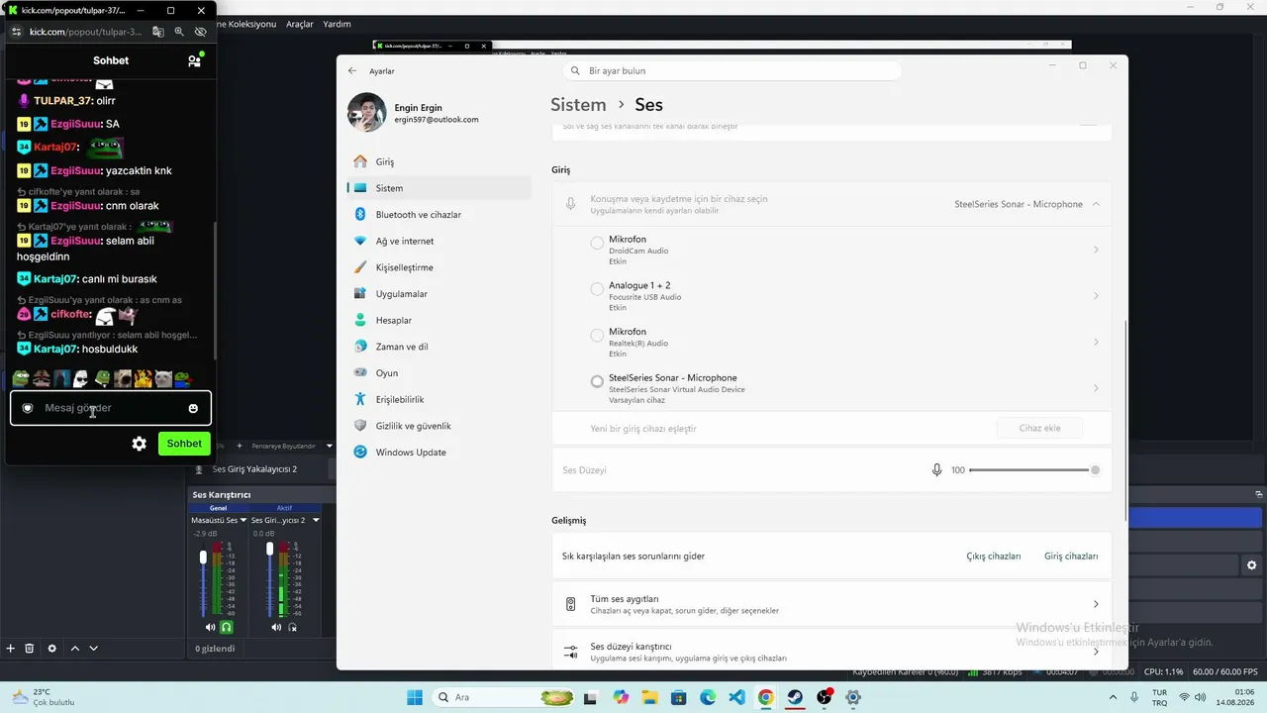The image size is (1267, 713).
Task: Toggle Masaüstü Ses green headphone monitoring
Action: (x=227, y=627)
